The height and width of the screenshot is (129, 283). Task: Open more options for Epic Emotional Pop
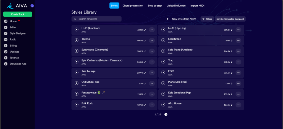239,94
